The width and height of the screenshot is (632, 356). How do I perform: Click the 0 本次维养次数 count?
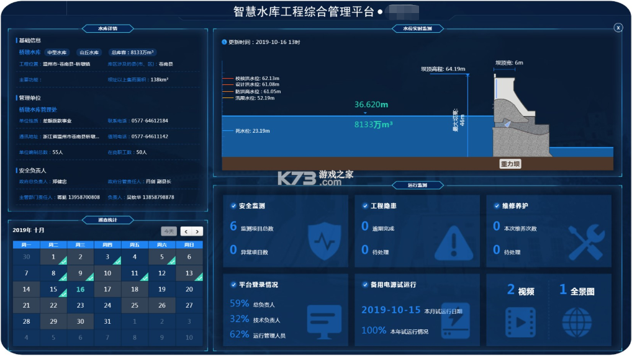[515, 227]
